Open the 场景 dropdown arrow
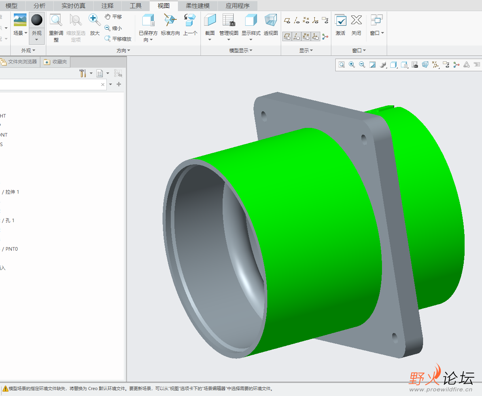Screen dimensions: 482x396 tap(26, 33)
